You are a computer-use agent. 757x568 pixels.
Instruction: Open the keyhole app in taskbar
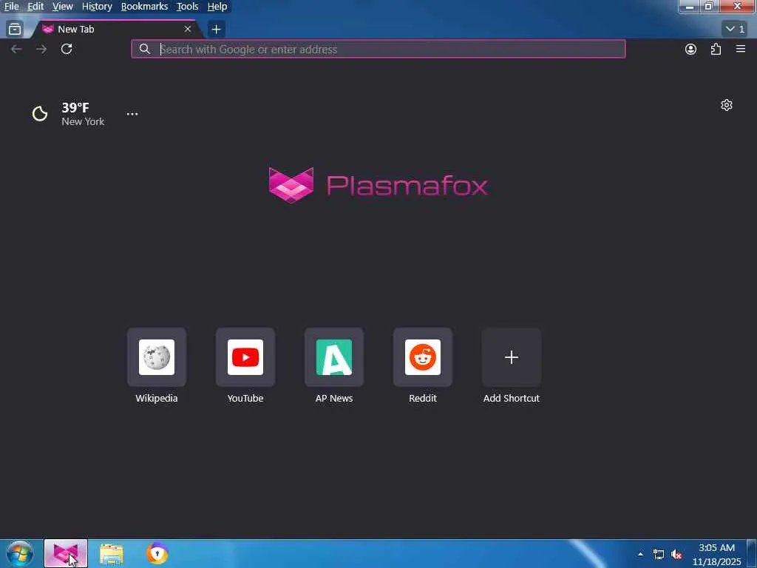(157, 553)
